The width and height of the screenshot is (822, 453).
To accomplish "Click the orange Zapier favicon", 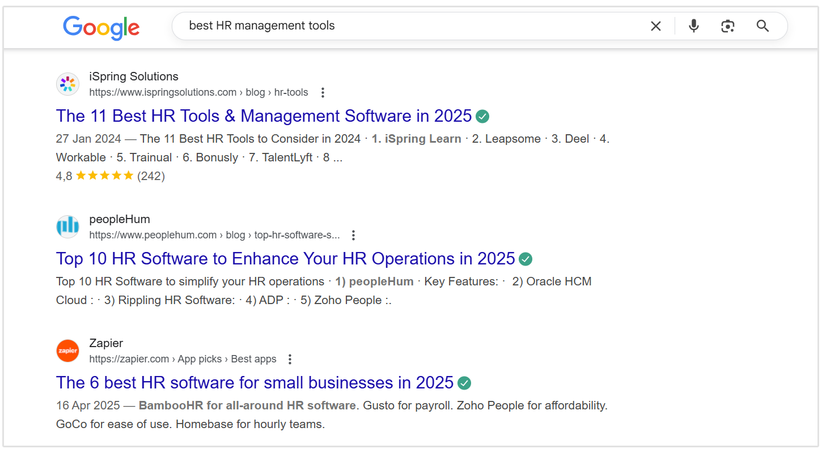I will pos(67,351).
